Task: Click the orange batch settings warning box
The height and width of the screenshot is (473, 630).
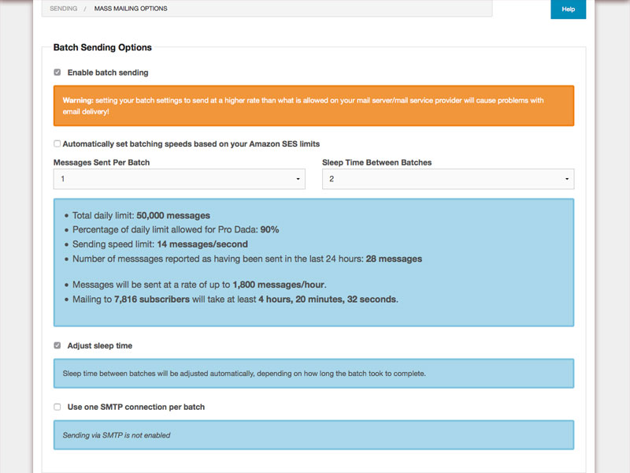Action: (x=313, y=106)
